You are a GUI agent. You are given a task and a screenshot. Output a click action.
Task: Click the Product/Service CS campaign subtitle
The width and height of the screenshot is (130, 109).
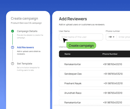point(26,23)
